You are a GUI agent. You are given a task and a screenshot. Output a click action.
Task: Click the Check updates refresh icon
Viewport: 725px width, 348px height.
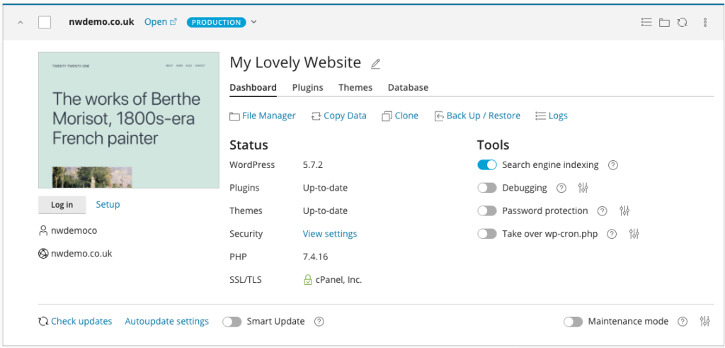pyautogui.click(x=43, y=322)
